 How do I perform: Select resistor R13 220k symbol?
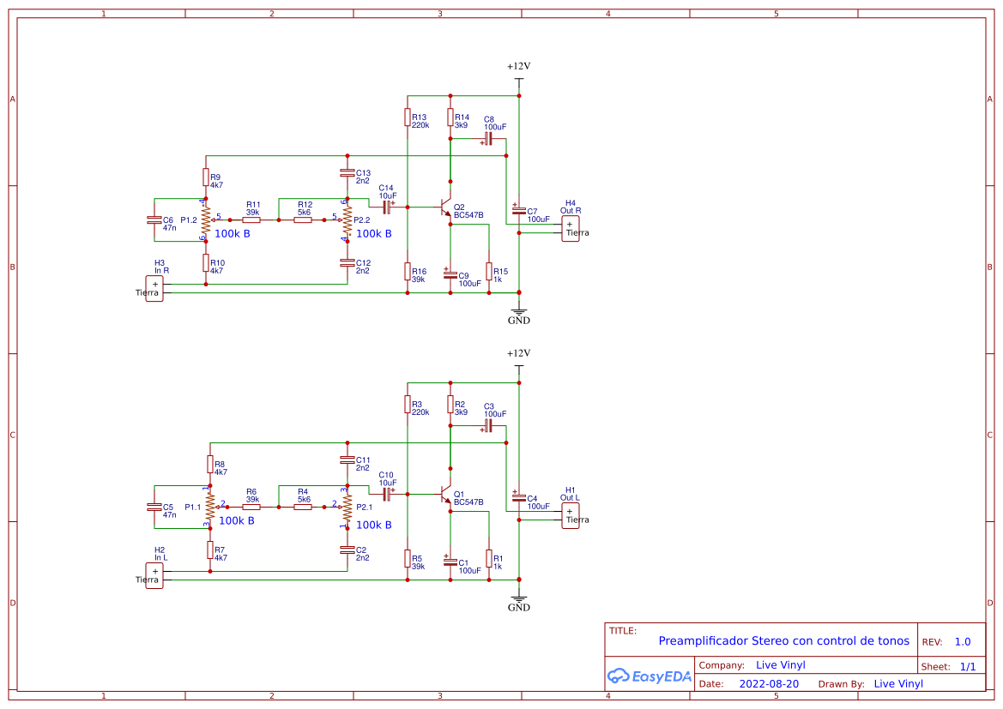(408, 117)
